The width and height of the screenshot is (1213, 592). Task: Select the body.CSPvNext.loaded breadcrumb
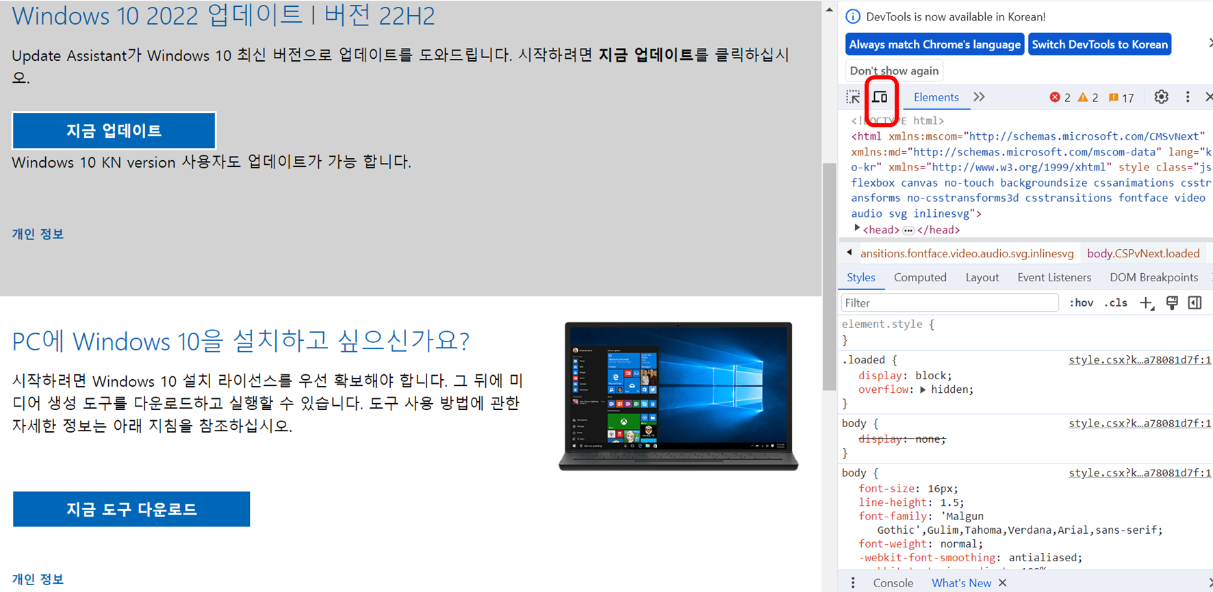click(x=1143, y=253)
